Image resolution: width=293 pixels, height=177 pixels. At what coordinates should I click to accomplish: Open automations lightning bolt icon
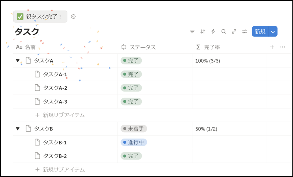click(x=213, y=32)
